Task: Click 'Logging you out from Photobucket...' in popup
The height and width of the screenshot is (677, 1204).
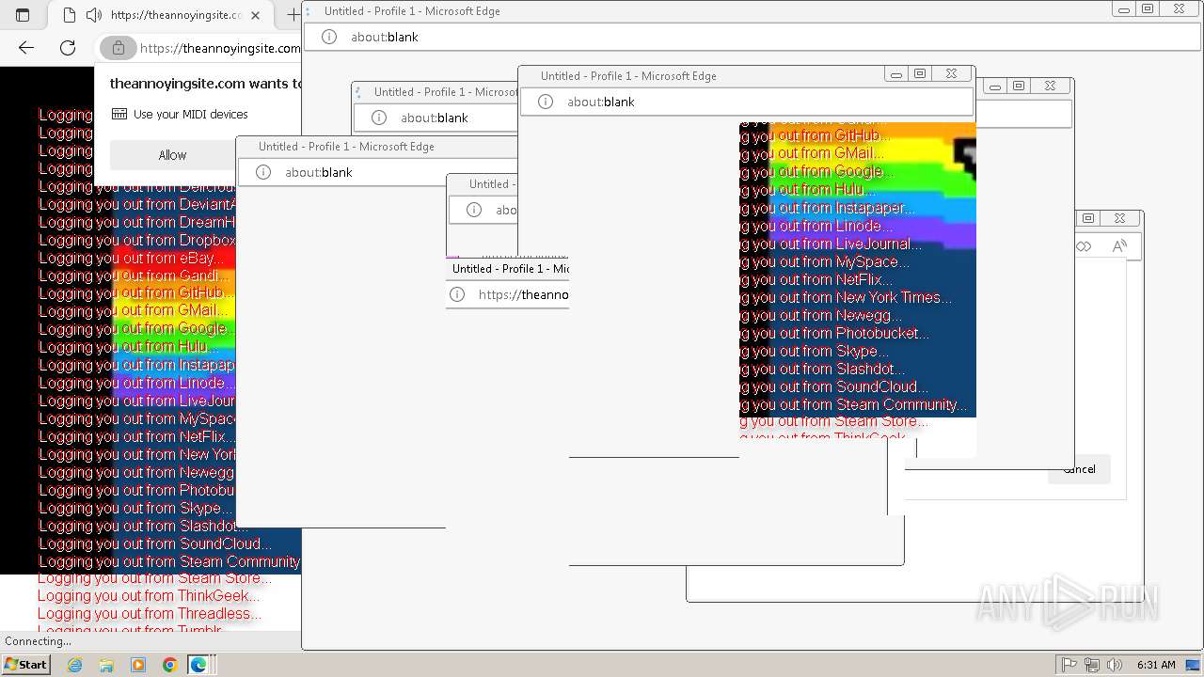Action: pos(835,334)
